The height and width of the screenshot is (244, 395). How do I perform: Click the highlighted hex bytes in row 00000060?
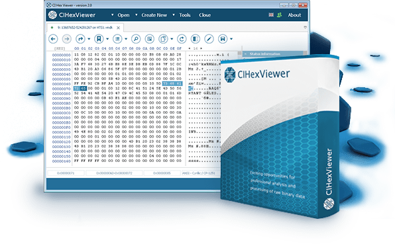pos(172,83)
